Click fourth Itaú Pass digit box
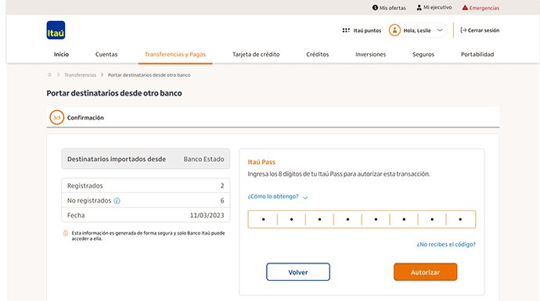Image resolution: width=540 pixels, height=301 pixels. click(347, 220)
